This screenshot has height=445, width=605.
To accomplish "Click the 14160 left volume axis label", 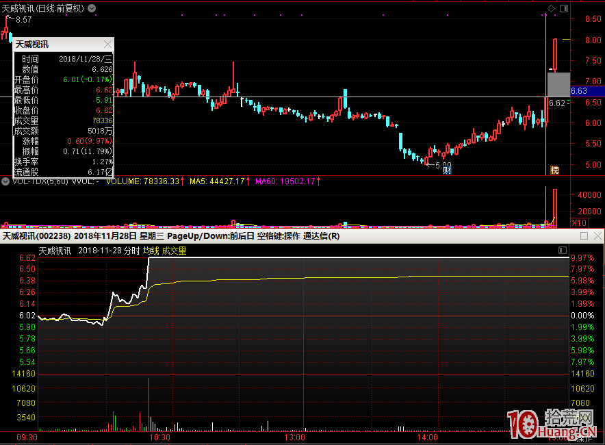I will tap(23, 374).
